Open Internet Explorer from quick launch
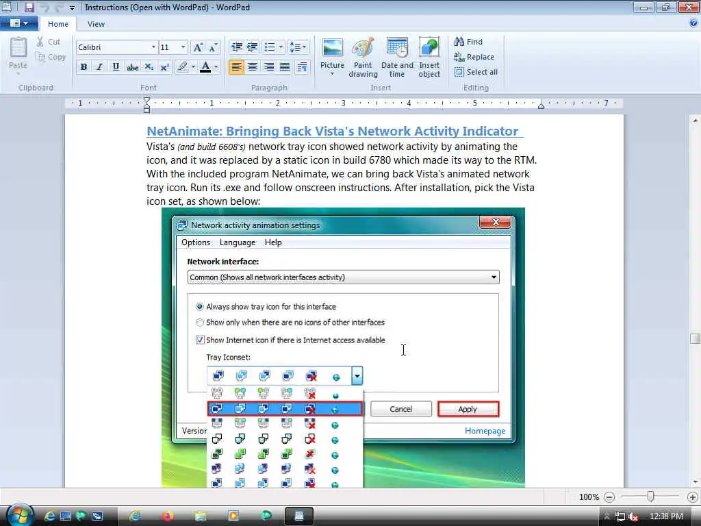Viewport: 701px width, 526px height. coord(49,516)
